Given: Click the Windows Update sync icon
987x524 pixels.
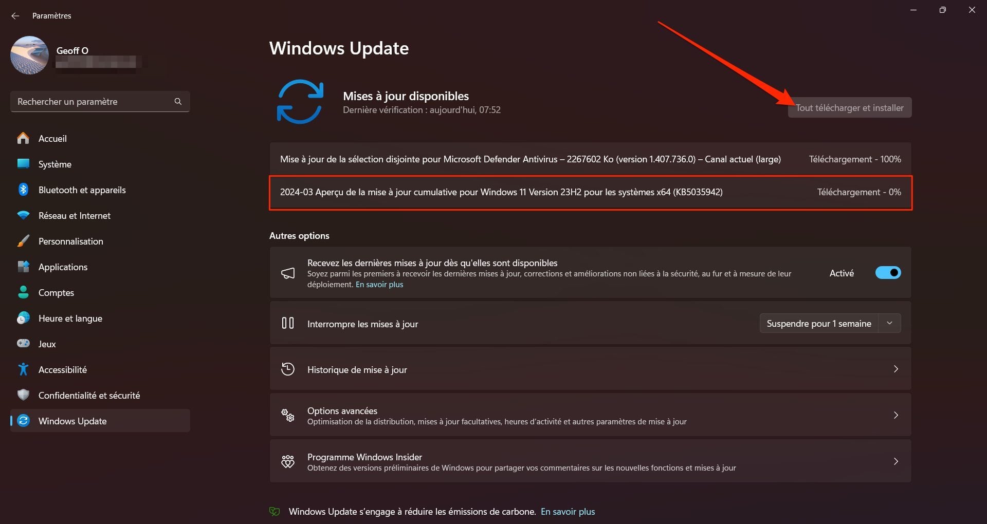Looking at the screenshot, I should coord(300,102).
